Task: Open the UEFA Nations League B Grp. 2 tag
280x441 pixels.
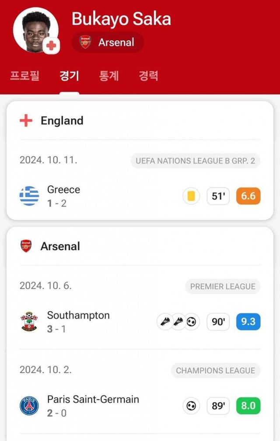Action: tap(195, 161)
